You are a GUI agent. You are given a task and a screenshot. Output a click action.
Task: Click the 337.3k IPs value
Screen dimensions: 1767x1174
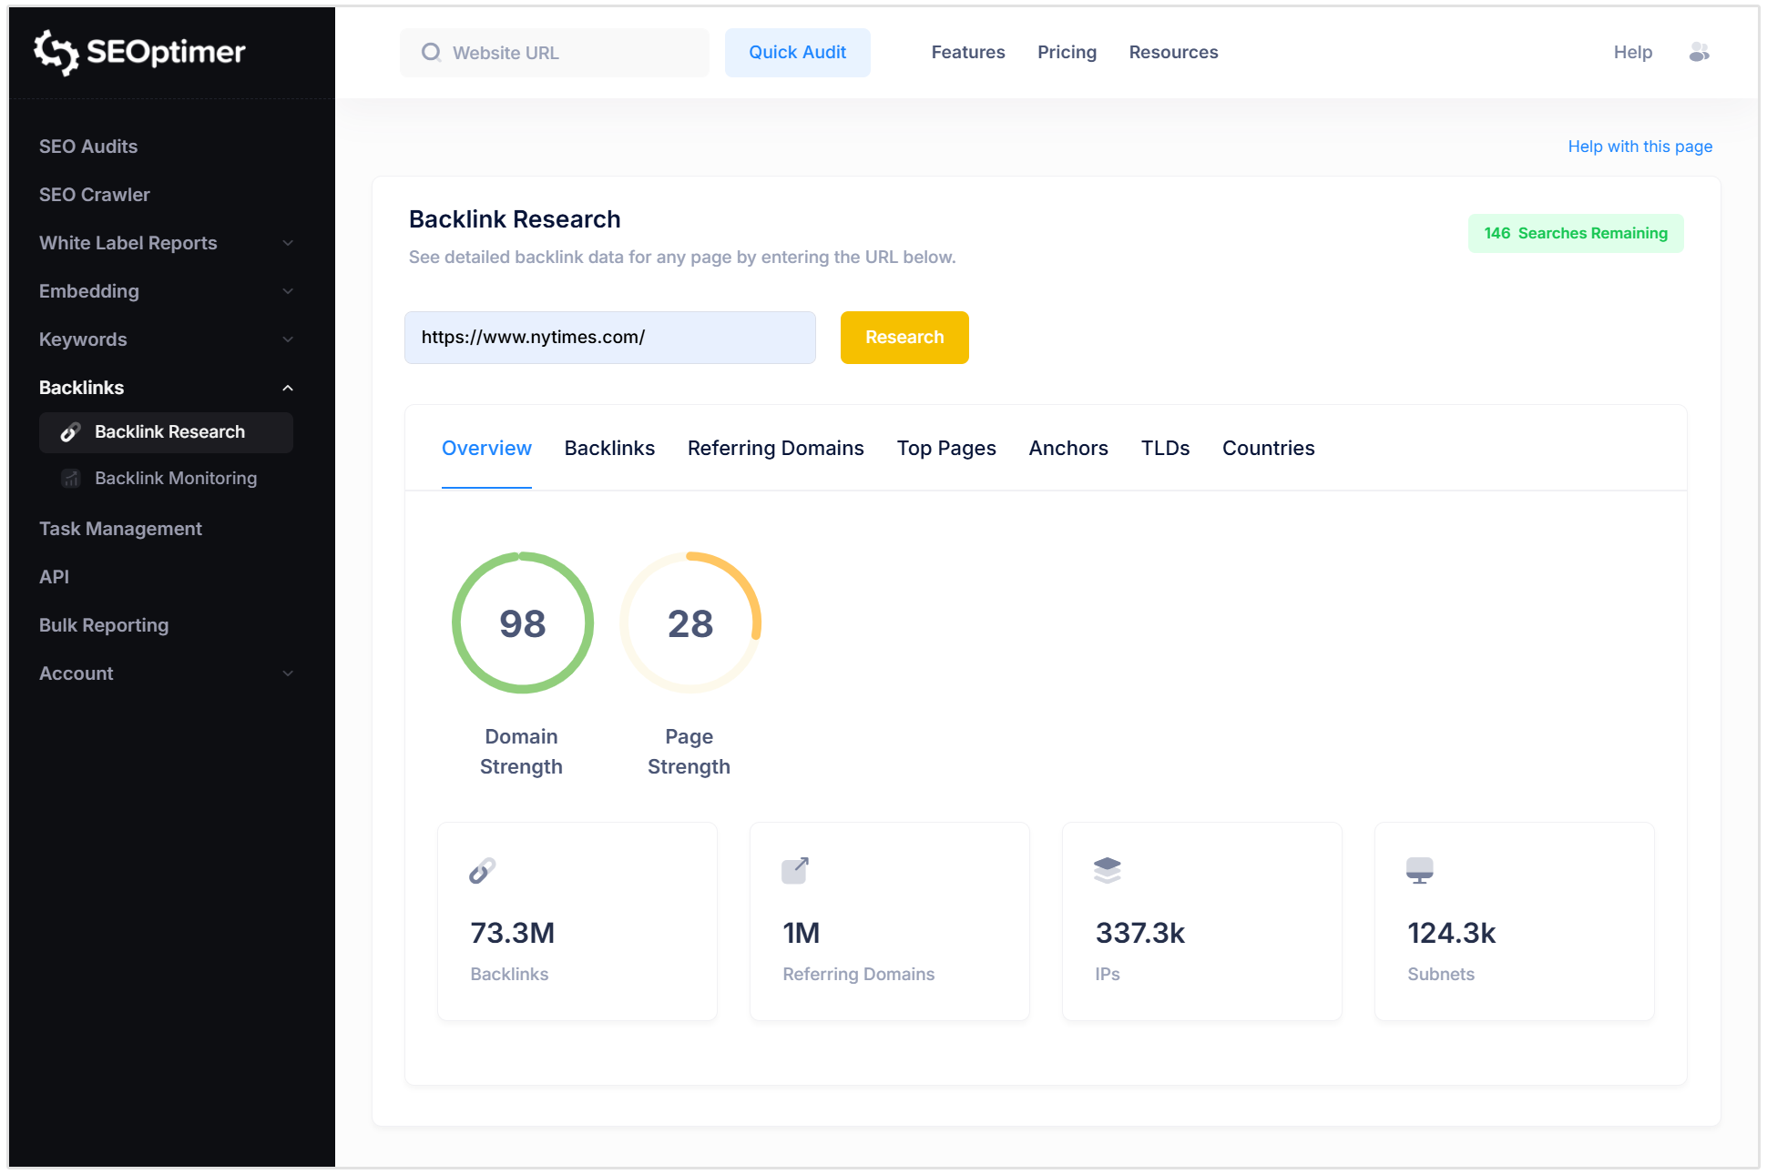1140,934
